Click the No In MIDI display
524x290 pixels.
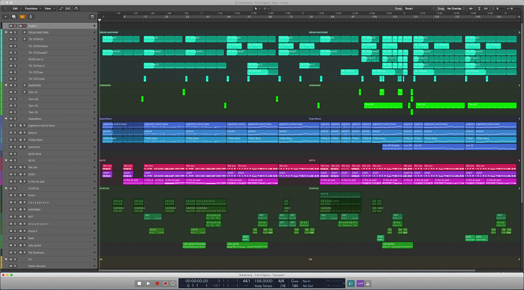coord(306,281)
